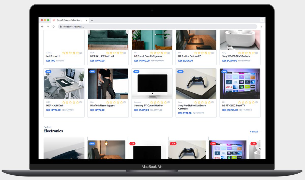Click the fifth star on Nike Tech Fleece Joggers
The image size is (305, 180).
[121, 102]
